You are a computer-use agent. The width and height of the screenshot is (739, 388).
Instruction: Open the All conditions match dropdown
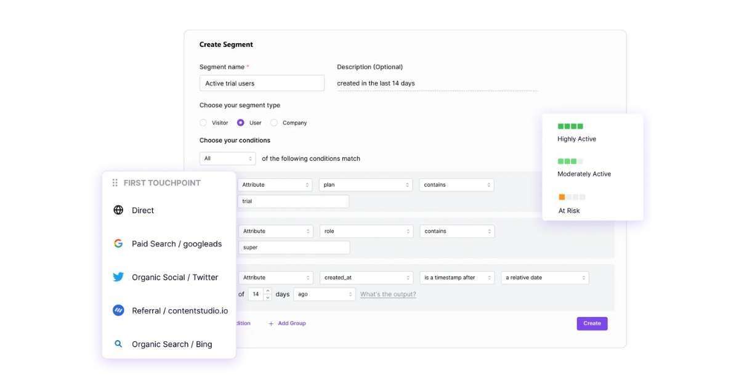tap(228, 158)
